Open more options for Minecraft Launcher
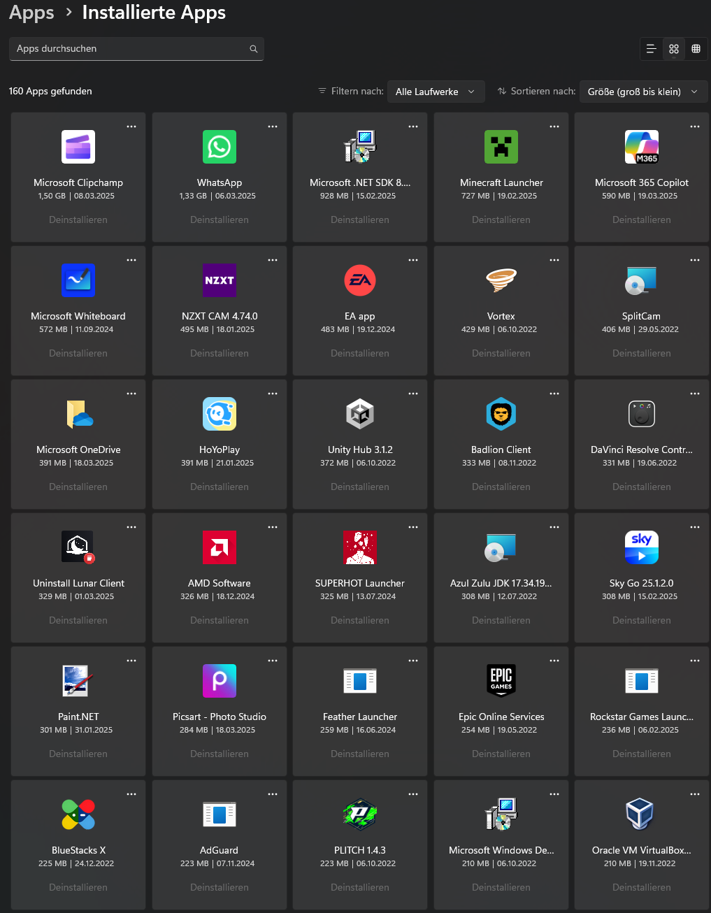This screenshot has height=913, width=711. tap(554, 127)
